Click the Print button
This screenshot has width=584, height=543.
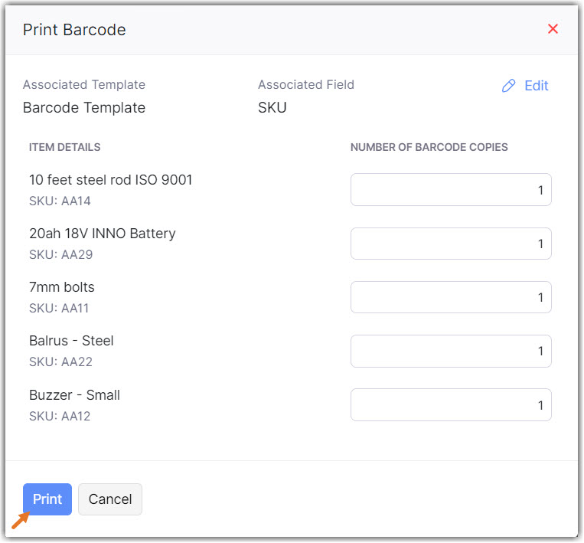tap(47, 499)
